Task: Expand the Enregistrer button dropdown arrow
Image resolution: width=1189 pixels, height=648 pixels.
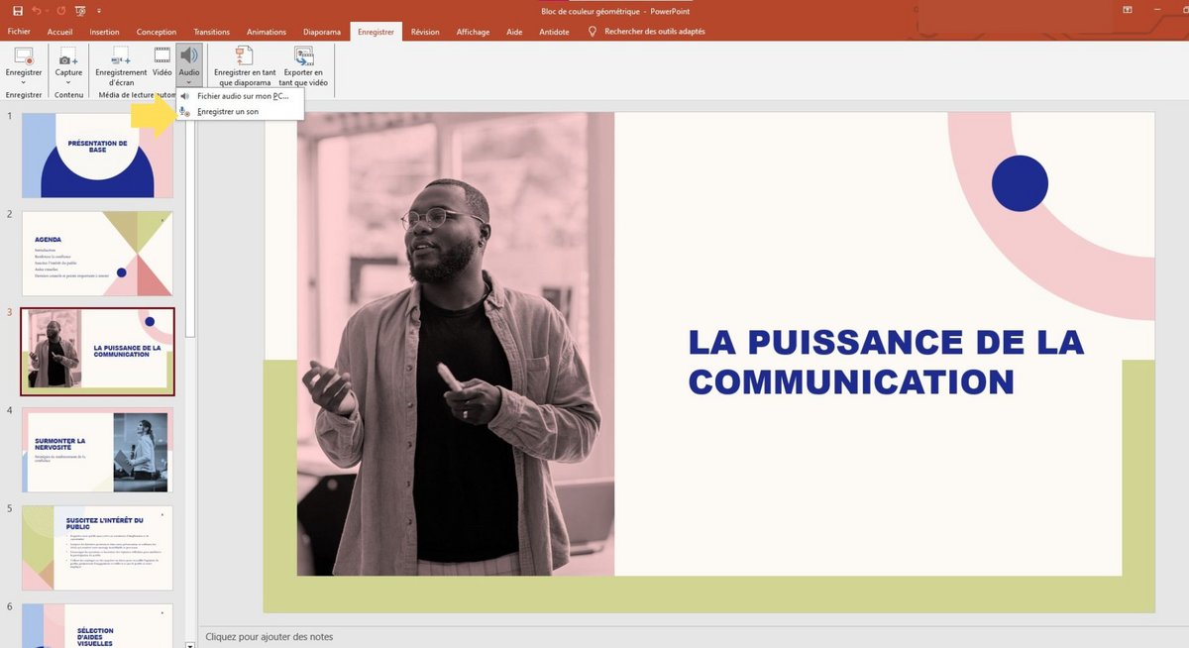Action: (24, 82)
